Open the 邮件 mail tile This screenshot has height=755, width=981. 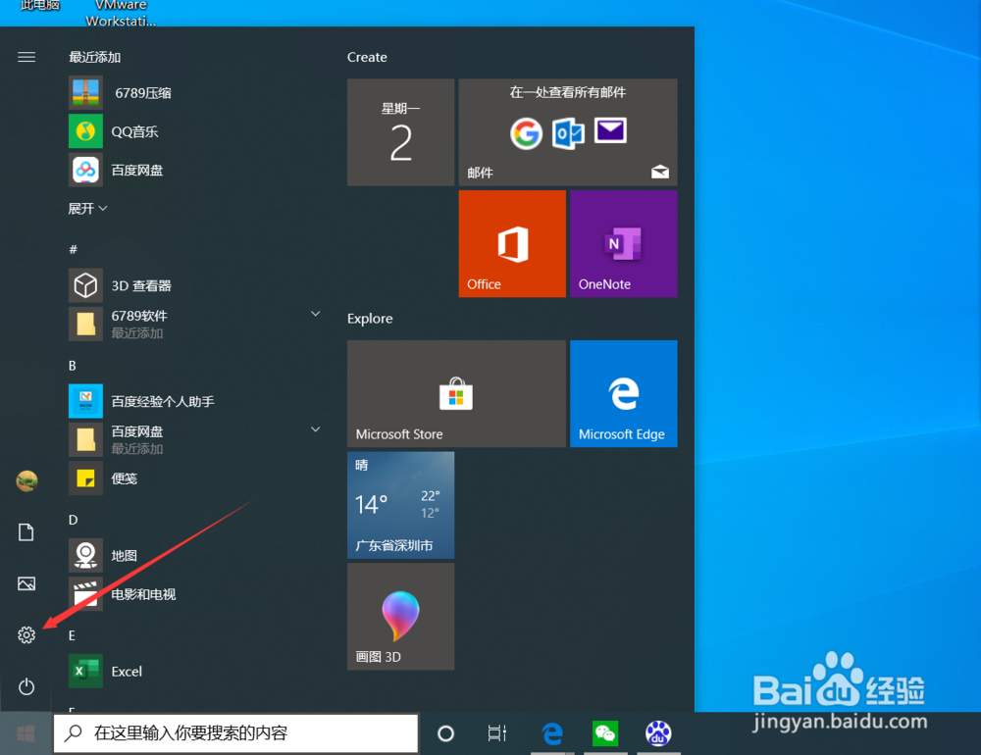(567, 132)
